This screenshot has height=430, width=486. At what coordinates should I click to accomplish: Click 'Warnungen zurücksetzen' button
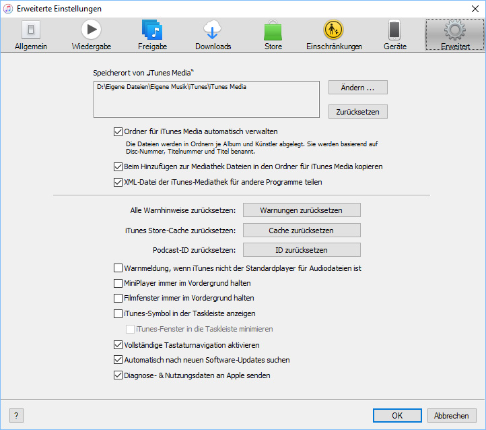click(x=302, y=210)
